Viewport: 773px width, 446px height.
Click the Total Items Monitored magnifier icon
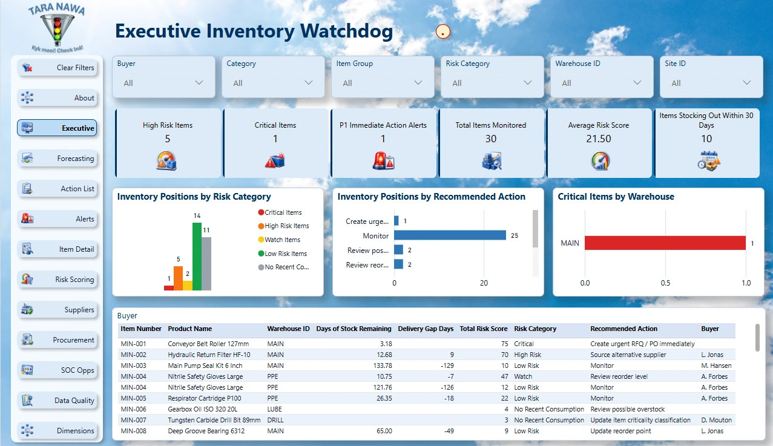click(491, 160)
